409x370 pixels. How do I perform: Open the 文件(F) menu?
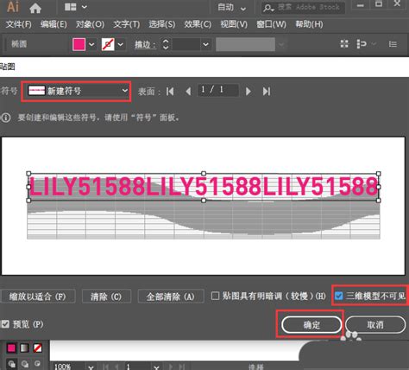pyautogui.click(x=18, y=24)
